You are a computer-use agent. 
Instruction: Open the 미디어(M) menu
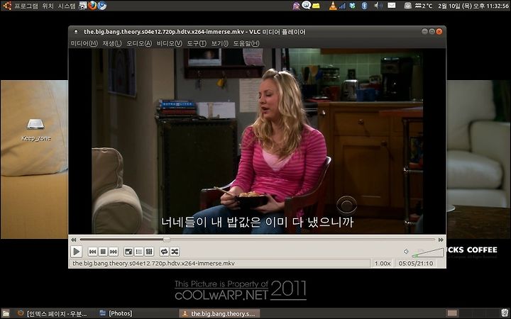(x=84, y=43)
